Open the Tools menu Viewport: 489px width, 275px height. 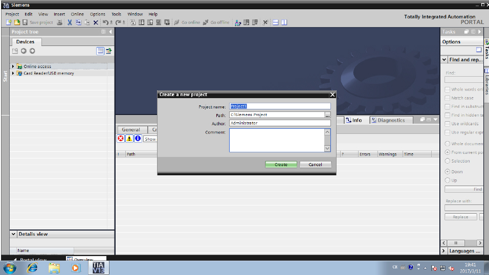pyautogui.click(x=116, y=14)
